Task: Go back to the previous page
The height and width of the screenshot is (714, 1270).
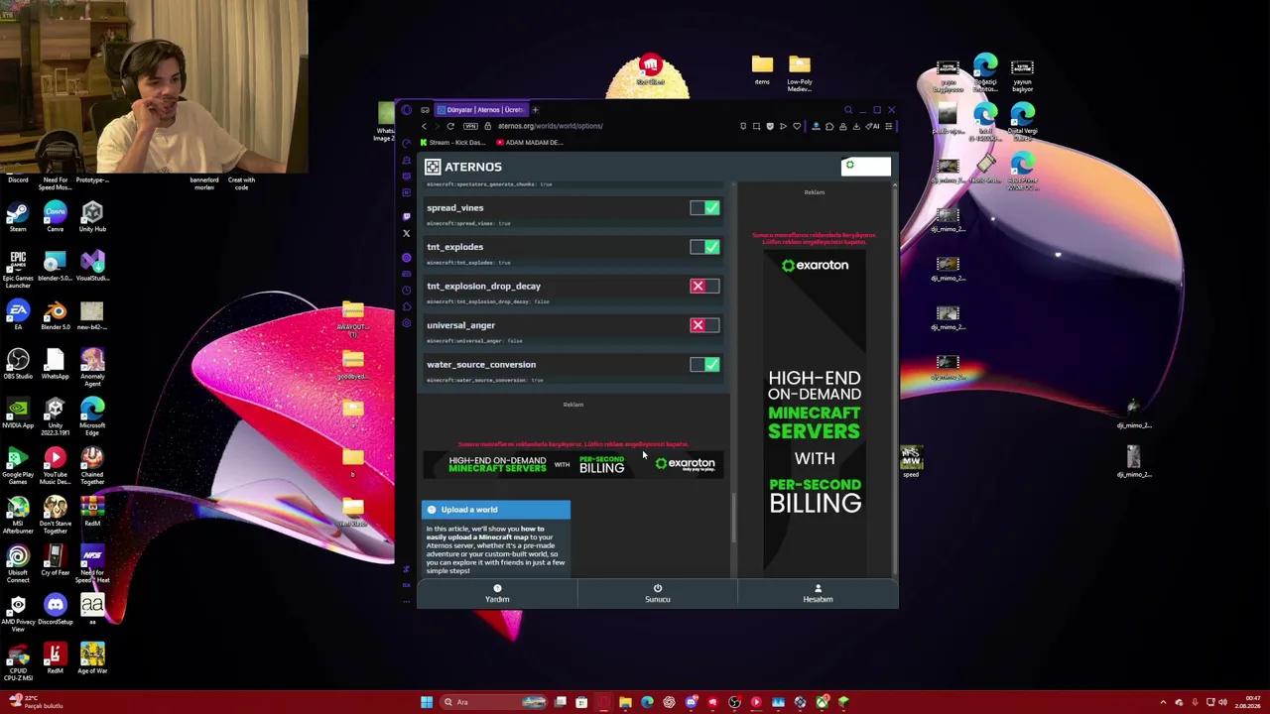Action: (x=424, y=126)
